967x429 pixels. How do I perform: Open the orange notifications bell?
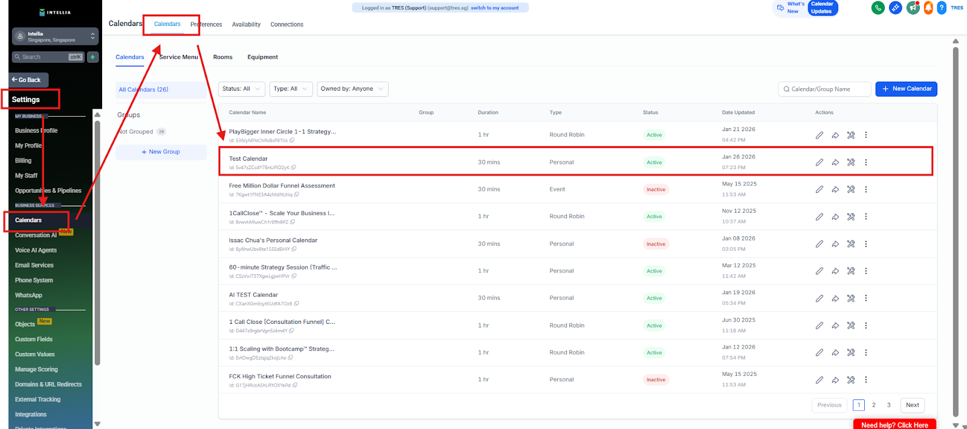coord(928,8)
